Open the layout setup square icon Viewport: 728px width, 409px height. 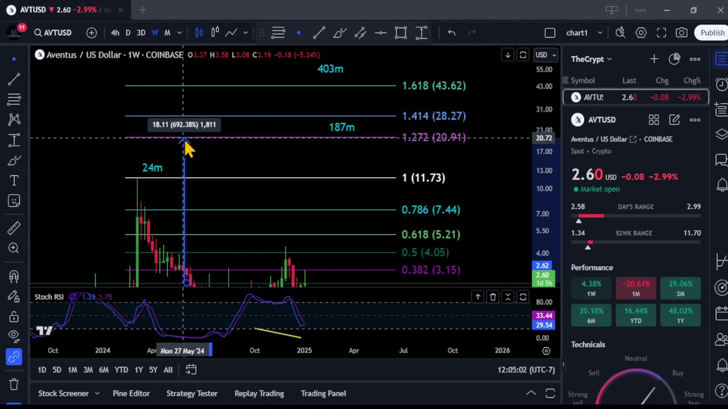[550, 32]
